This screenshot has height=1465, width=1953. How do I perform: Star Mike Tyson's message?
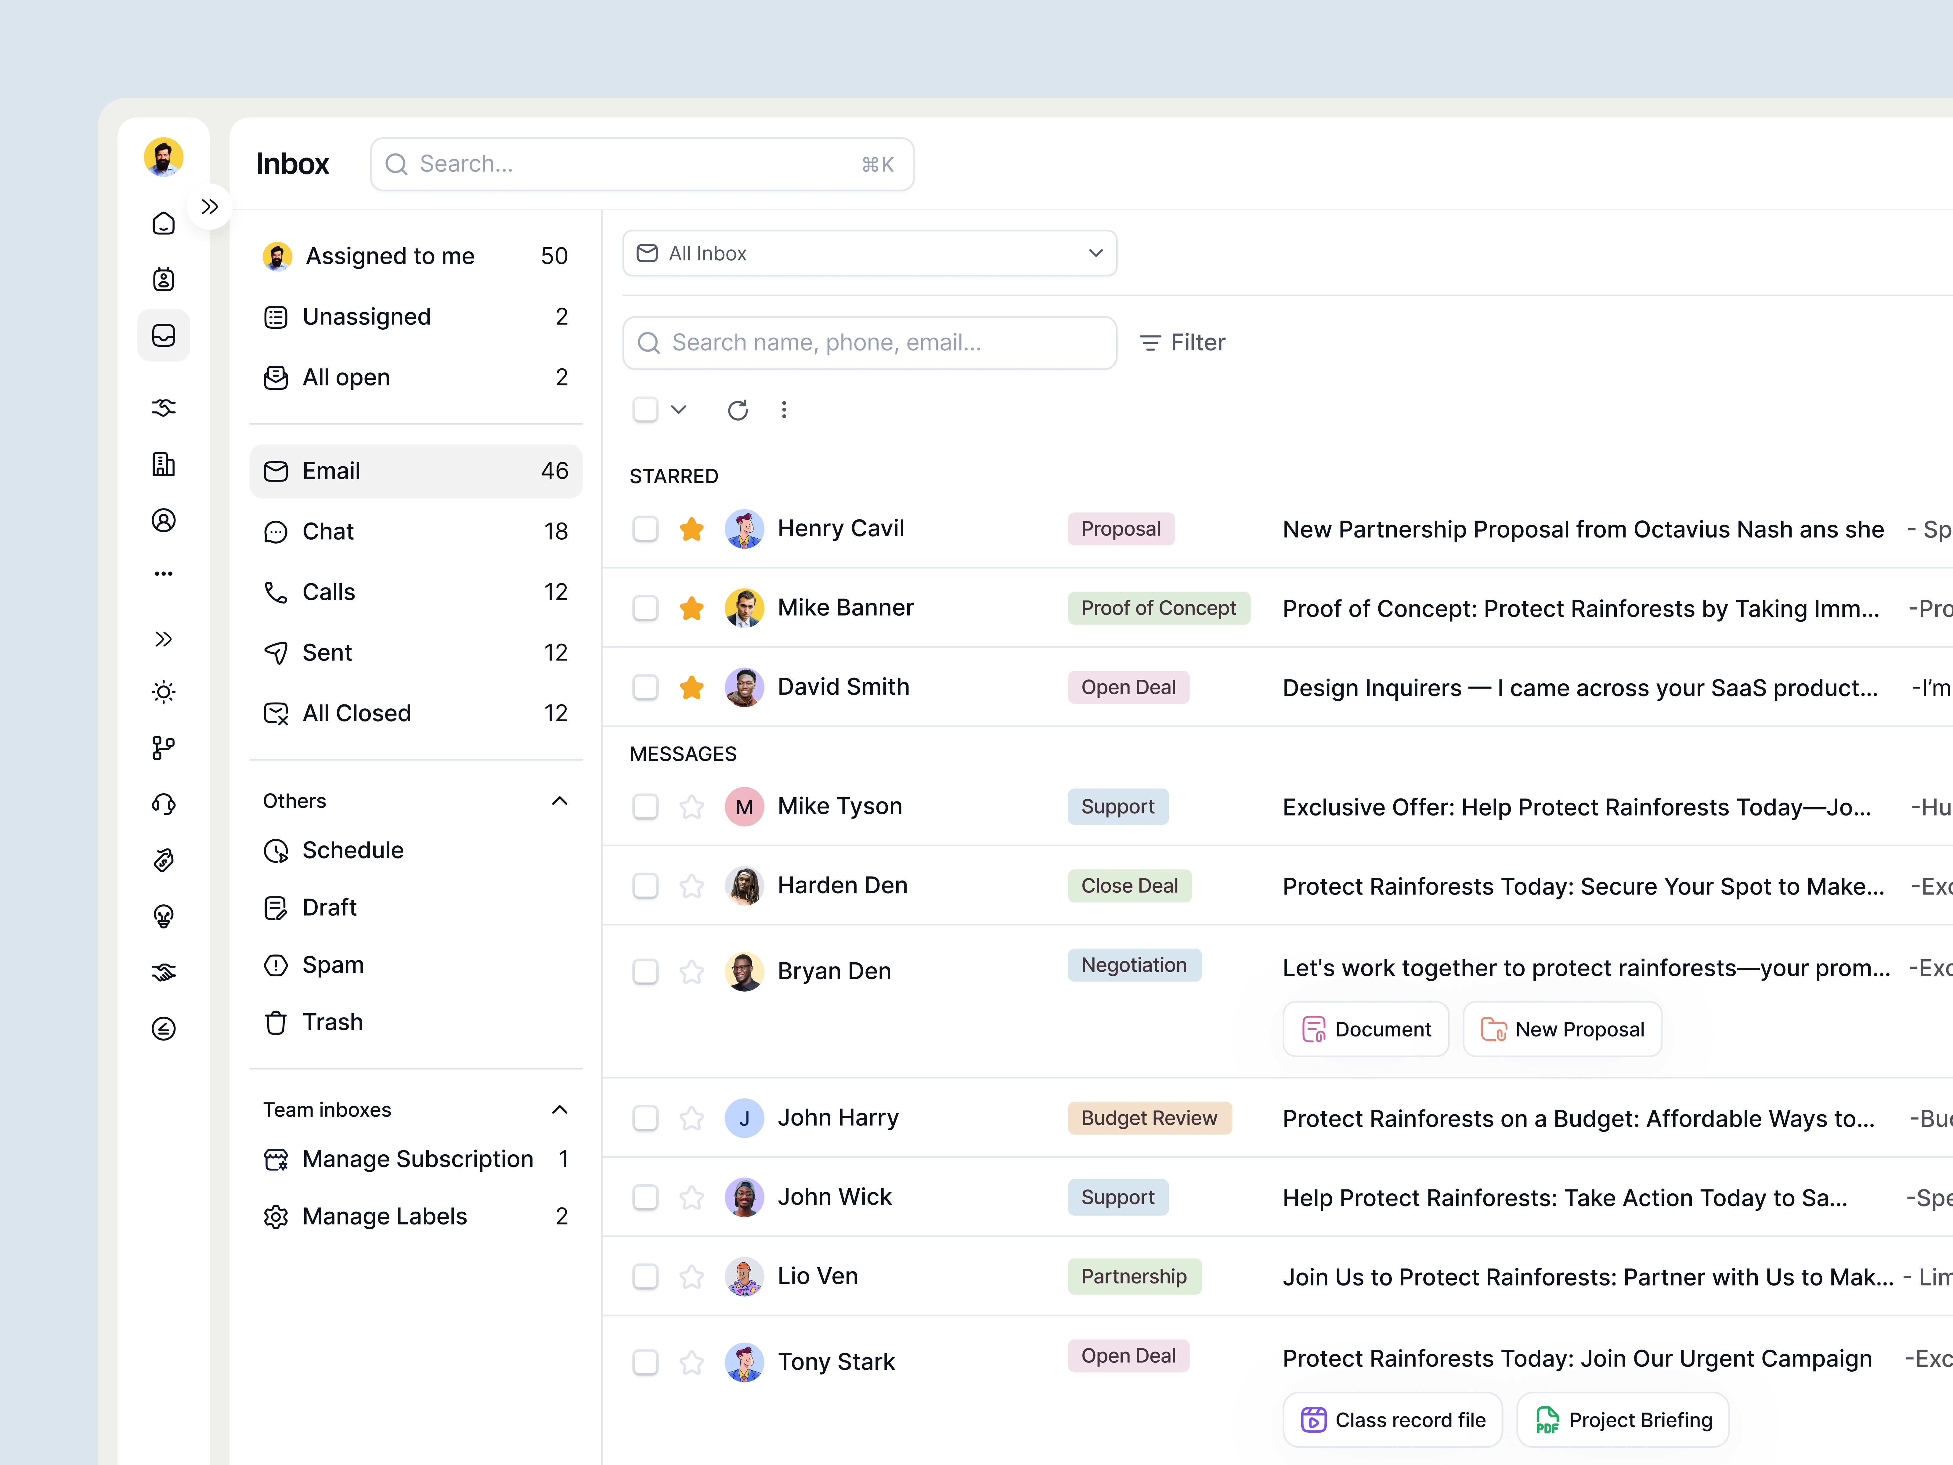click(691, 807)
